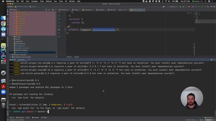Expand the private folder
216x121 pixels.
pyautogui.click(x=12, y=37)
